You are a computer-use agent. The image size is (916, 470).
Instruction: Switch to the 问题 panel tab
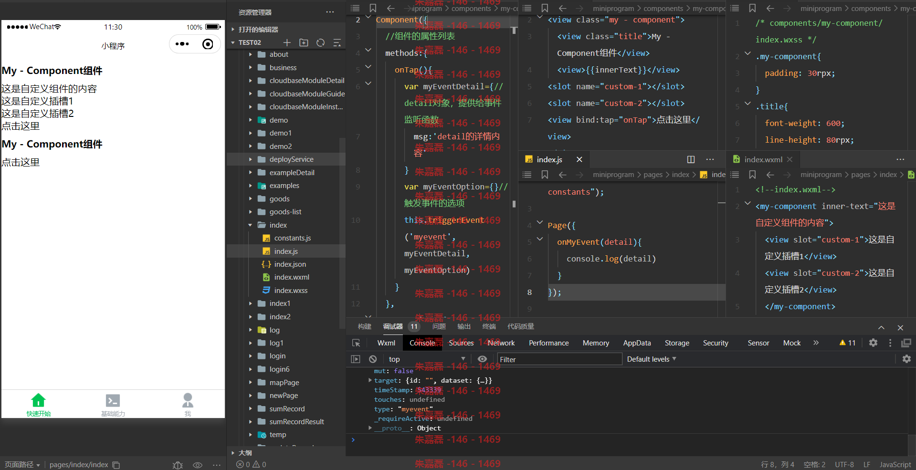(439, 326)
